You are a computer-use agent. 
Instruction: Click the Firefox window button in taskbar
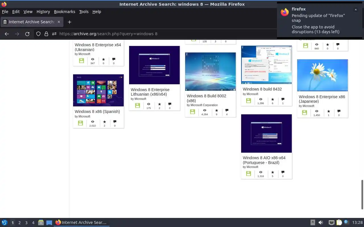[x=81, y=222]
